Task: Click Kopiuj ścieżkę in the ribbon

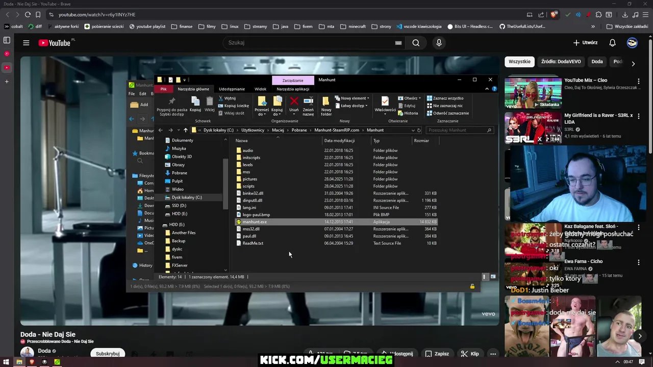Action: [233, 106]
